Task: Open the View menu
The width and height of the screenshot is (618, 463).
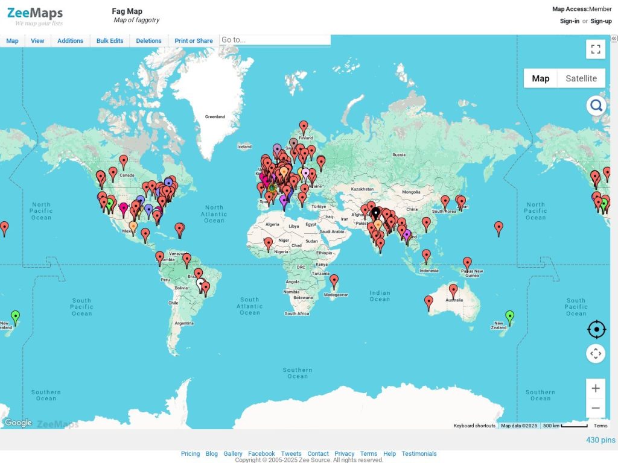Action: [x=37, y=41]
